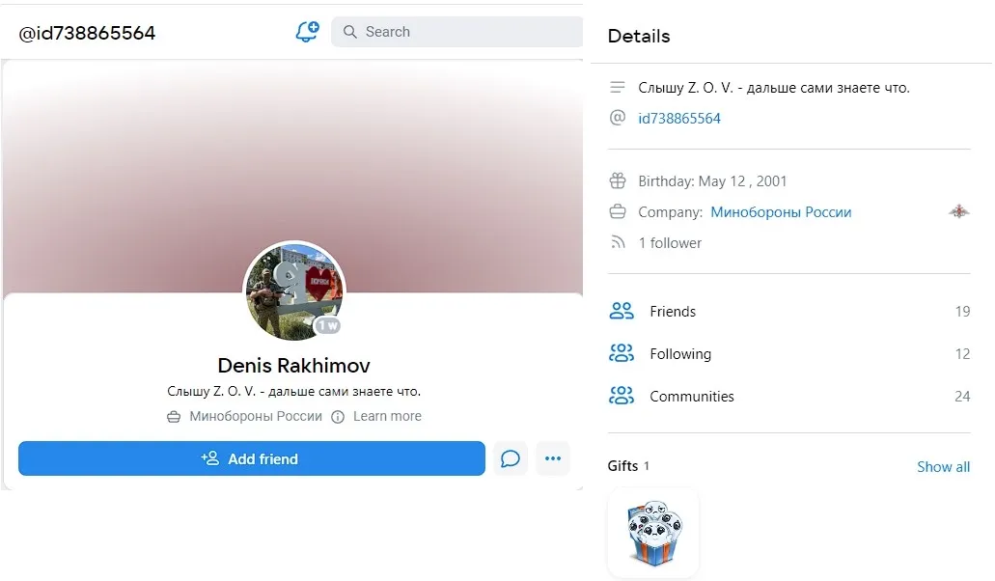The width and height of the screenshot is (995, 581).
Task: Click the 1 follower entry
Action: pos(670,243)
